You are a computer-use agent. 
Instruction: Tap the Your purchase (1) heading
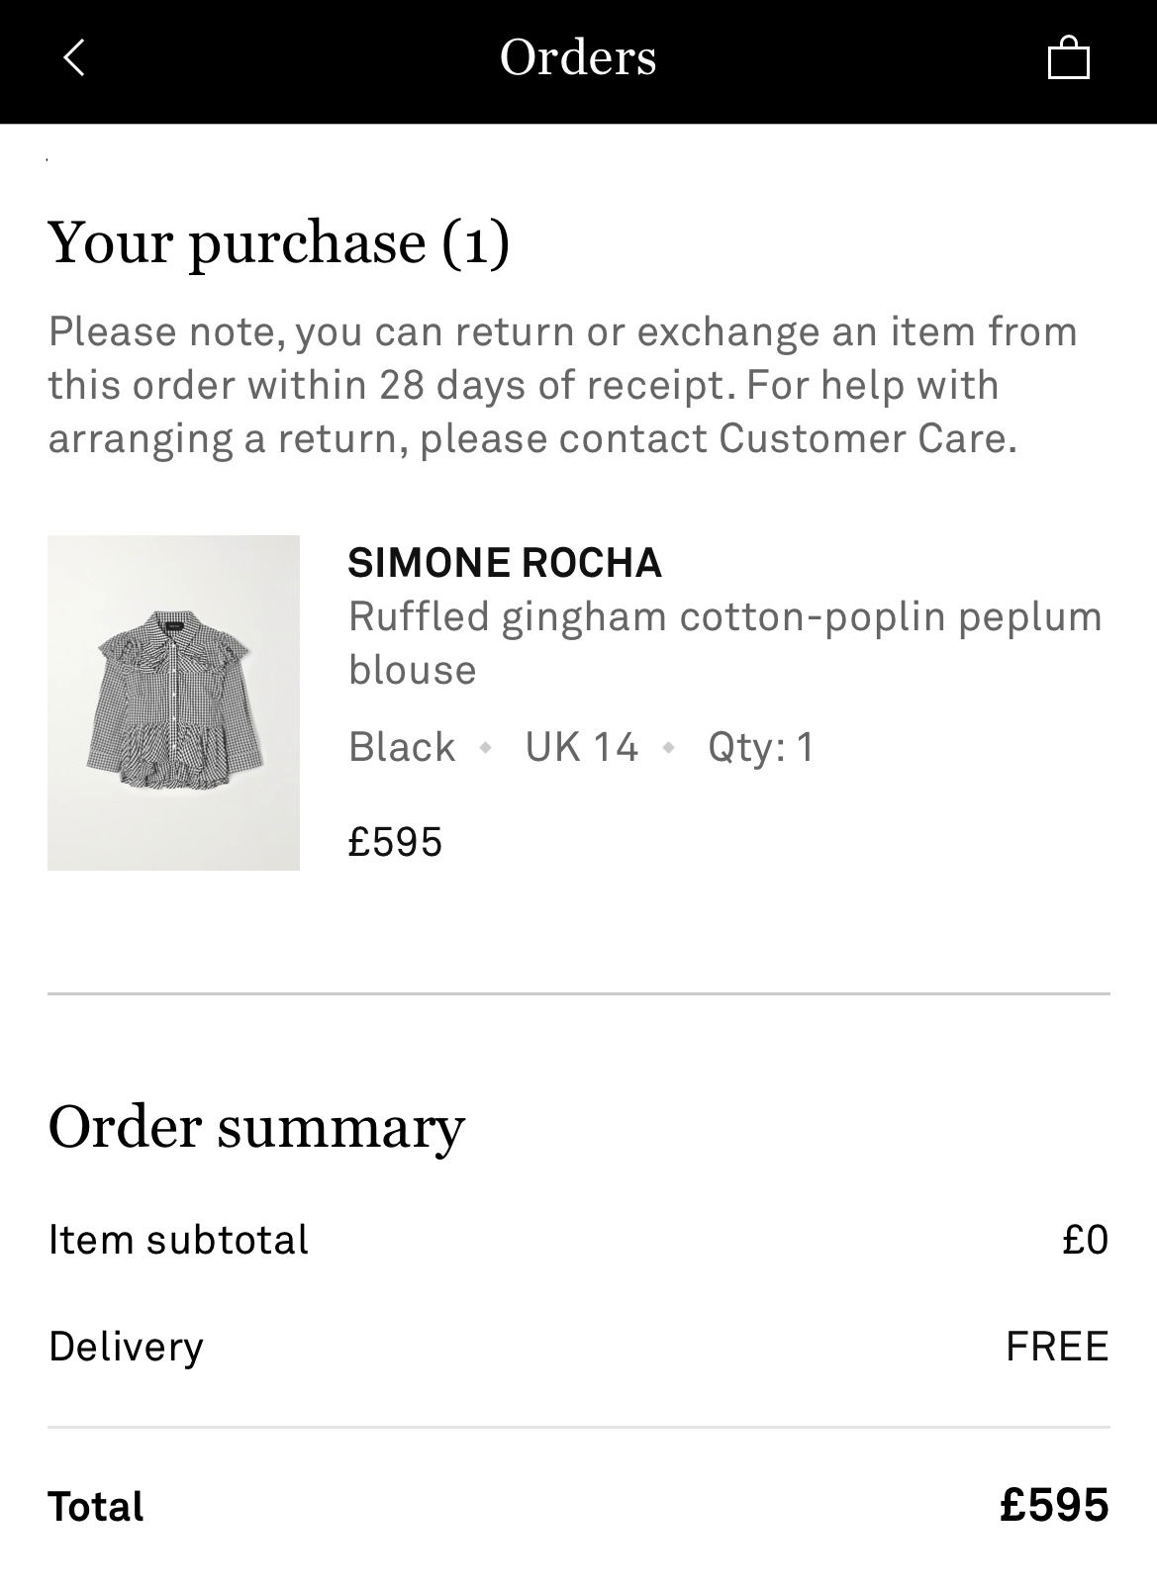278,242
